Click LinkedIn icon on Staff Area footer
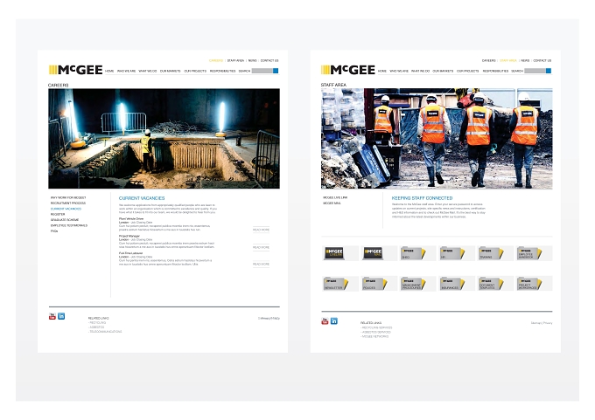 pos(334,321)
